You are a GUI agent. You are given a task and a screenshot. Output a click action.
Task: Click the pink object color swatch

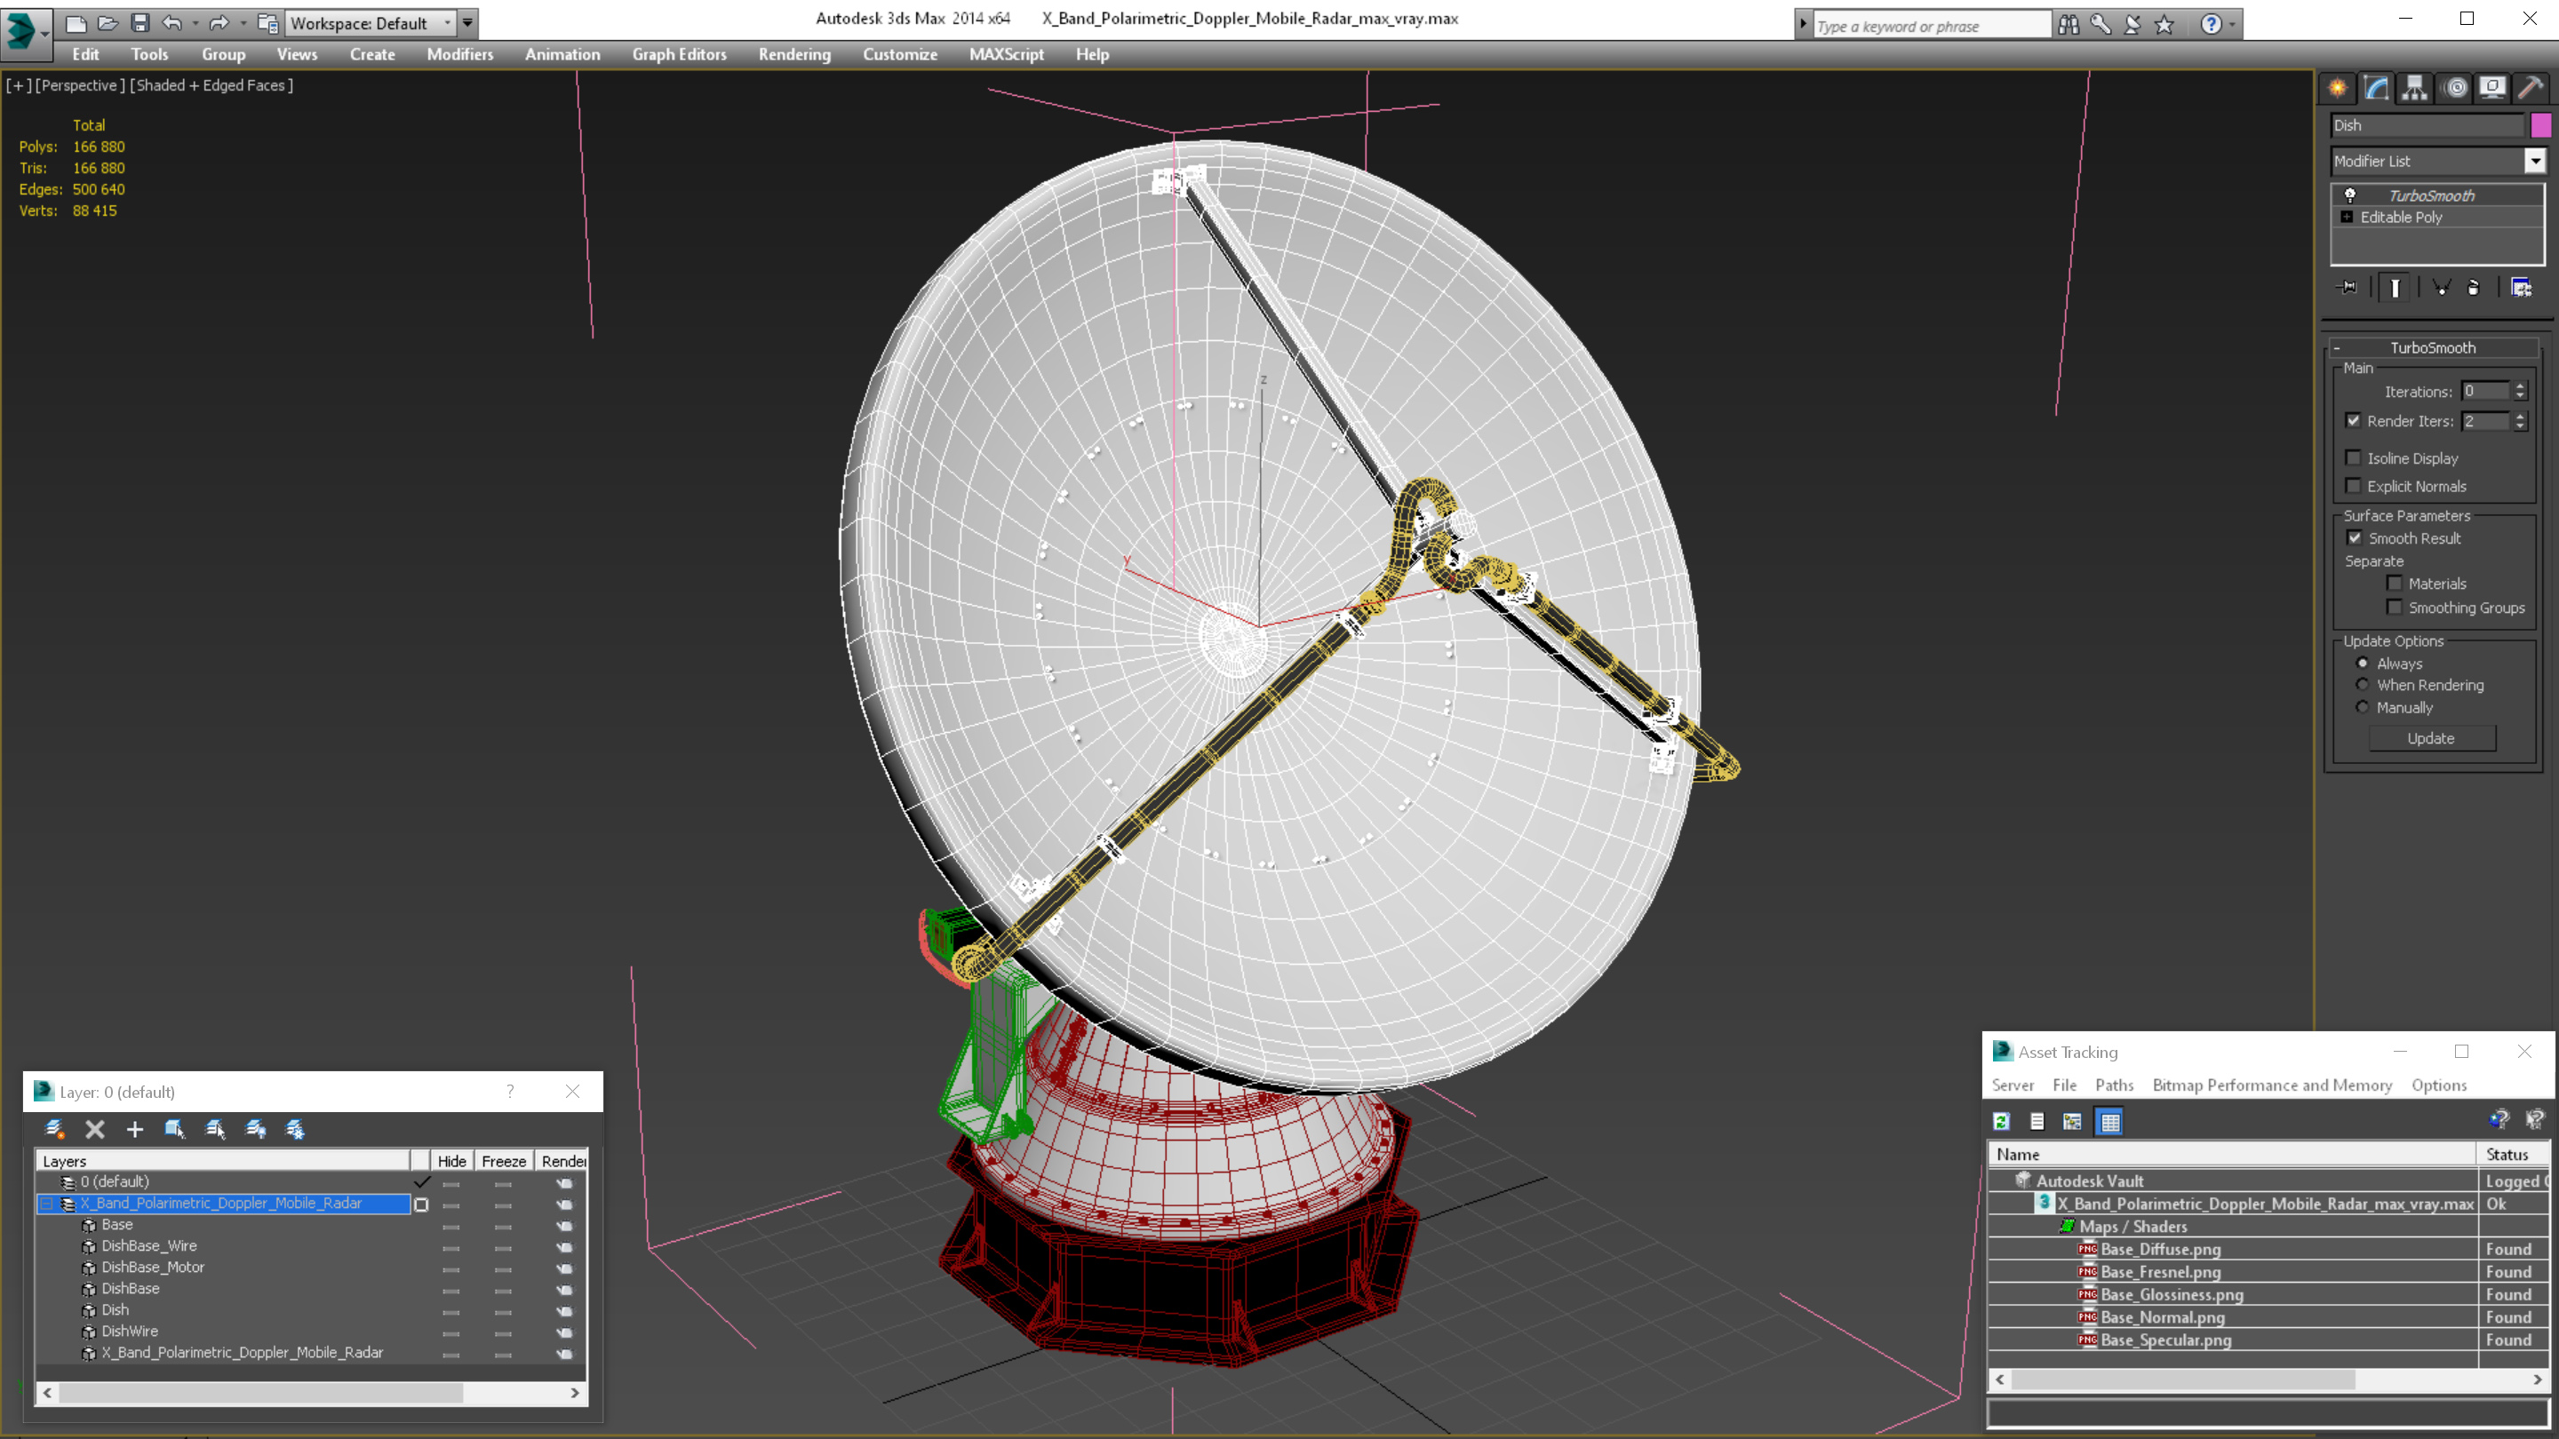2540,125
